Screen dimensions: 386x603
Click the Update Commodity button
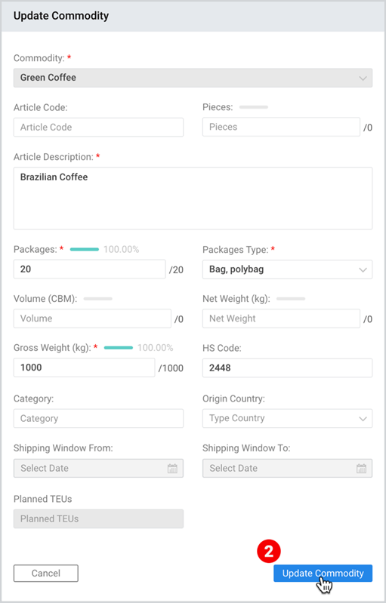(323, 573)
